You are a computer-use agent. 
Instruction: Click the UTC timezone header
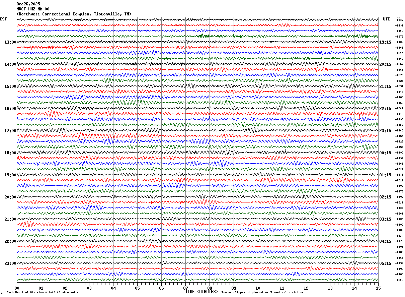387,19
